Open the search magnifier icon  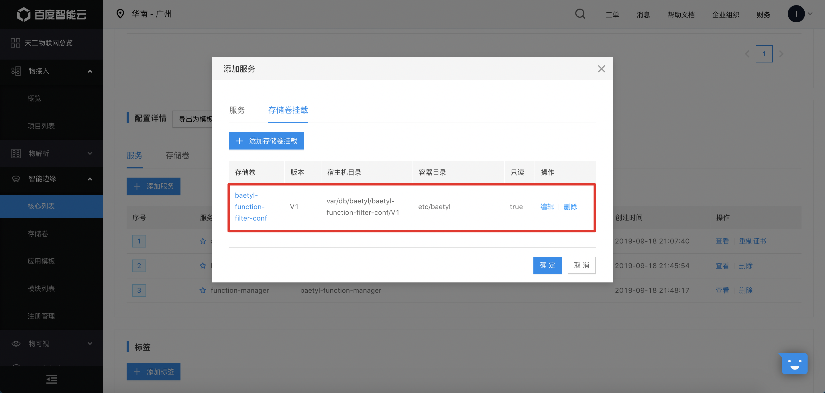580,14
